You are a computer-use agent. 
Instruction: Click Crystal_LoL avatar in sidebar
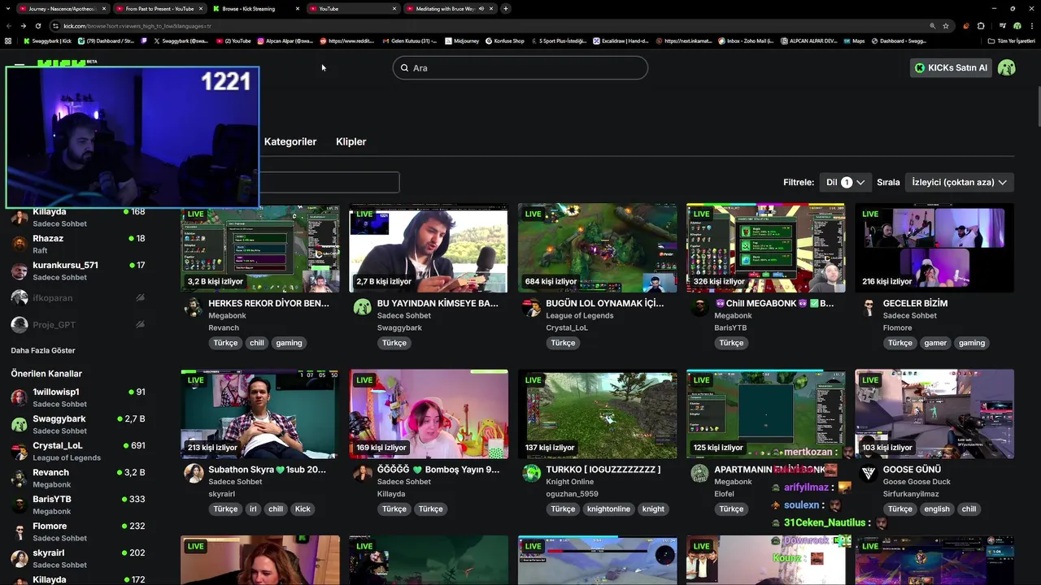(x=20, y=451)
